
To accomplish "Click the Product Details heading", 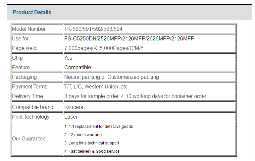I will click(x=32, y=12).
